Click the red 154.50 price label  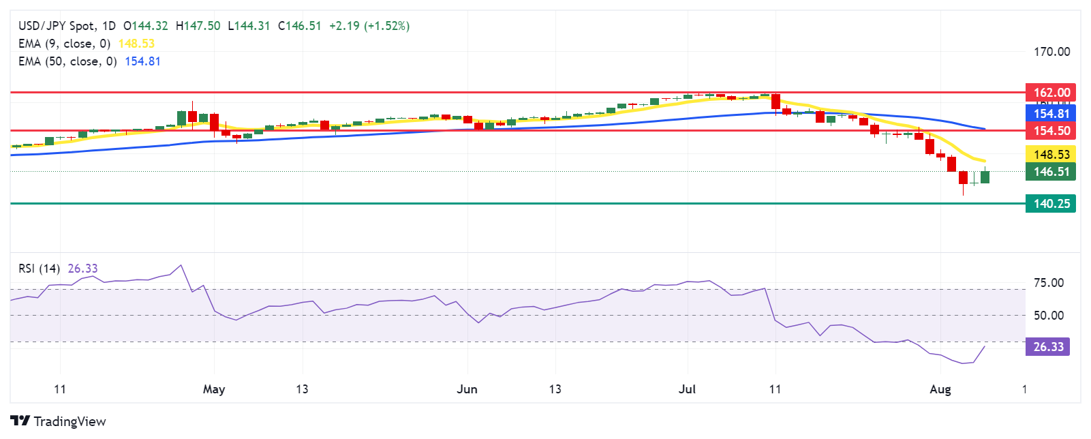coord(1050,131)
